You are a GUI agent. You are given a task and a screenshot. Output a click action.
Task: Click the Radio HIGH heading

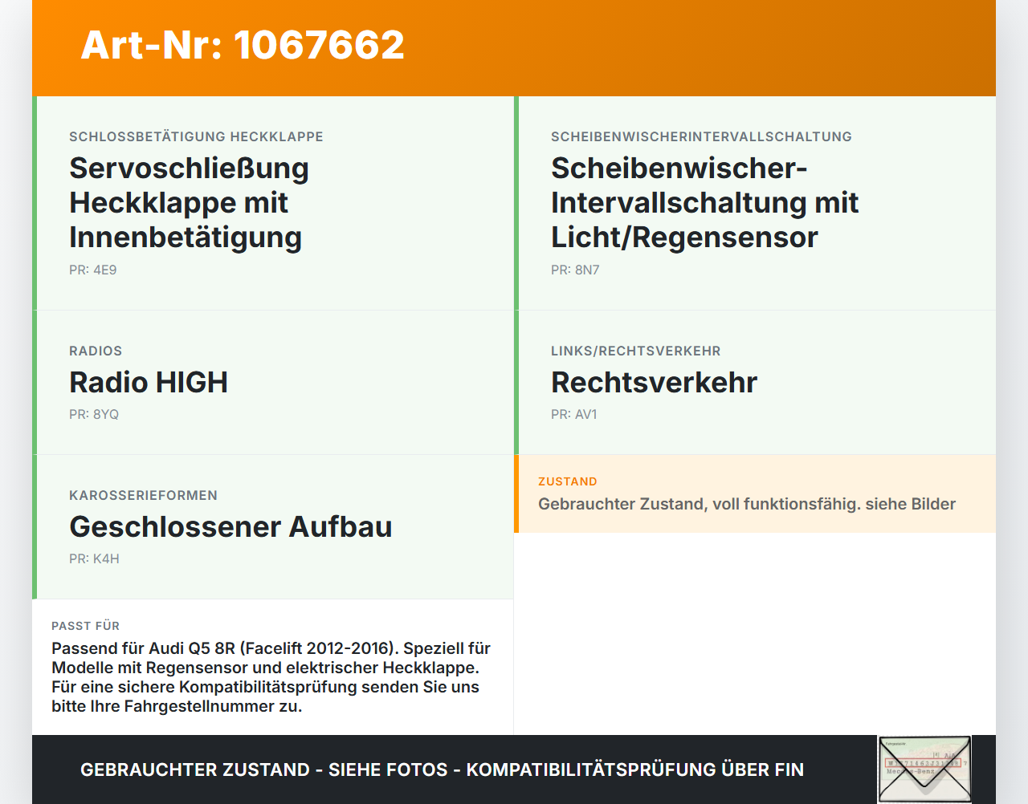149,382
